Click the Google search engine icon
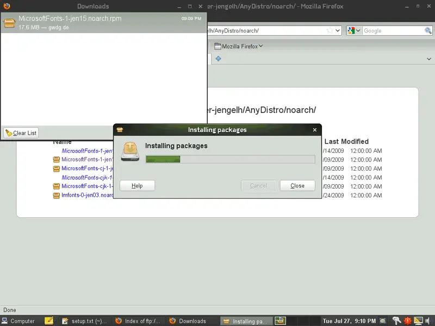 click(351, 30)
